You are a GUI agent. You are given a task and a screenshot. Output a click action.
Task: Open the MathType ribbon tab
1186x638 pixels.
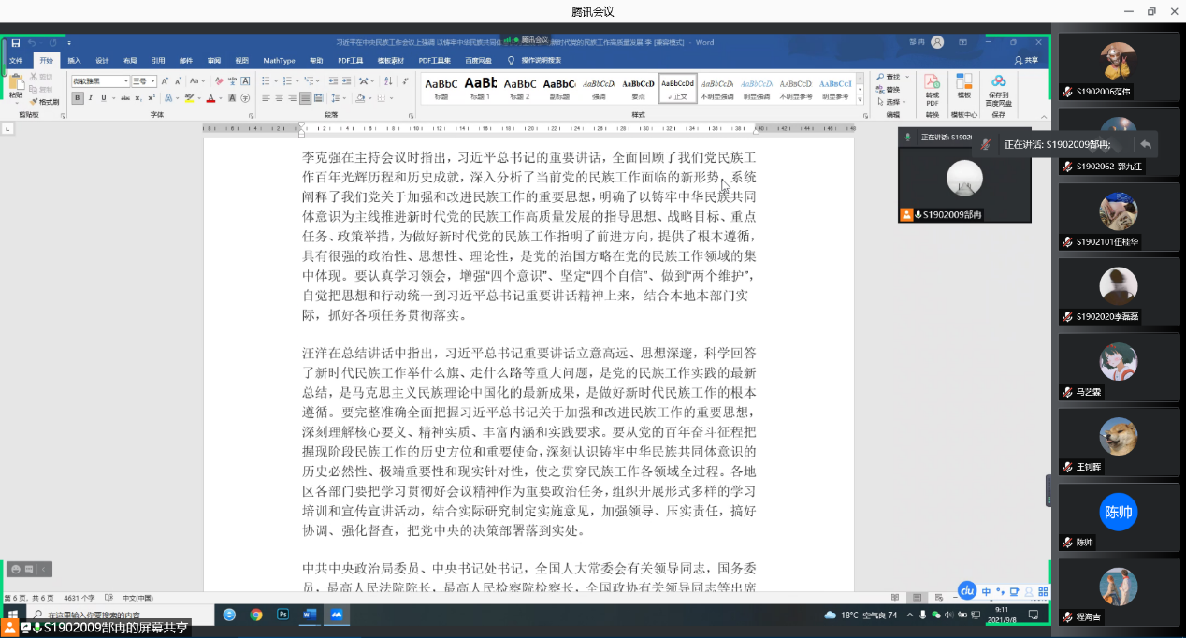coord(279,61)
